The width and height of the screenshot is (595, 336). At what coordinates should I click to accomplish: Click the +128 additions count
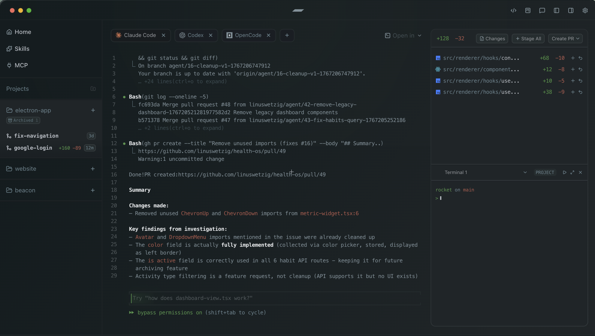click(x=442, y=38)
